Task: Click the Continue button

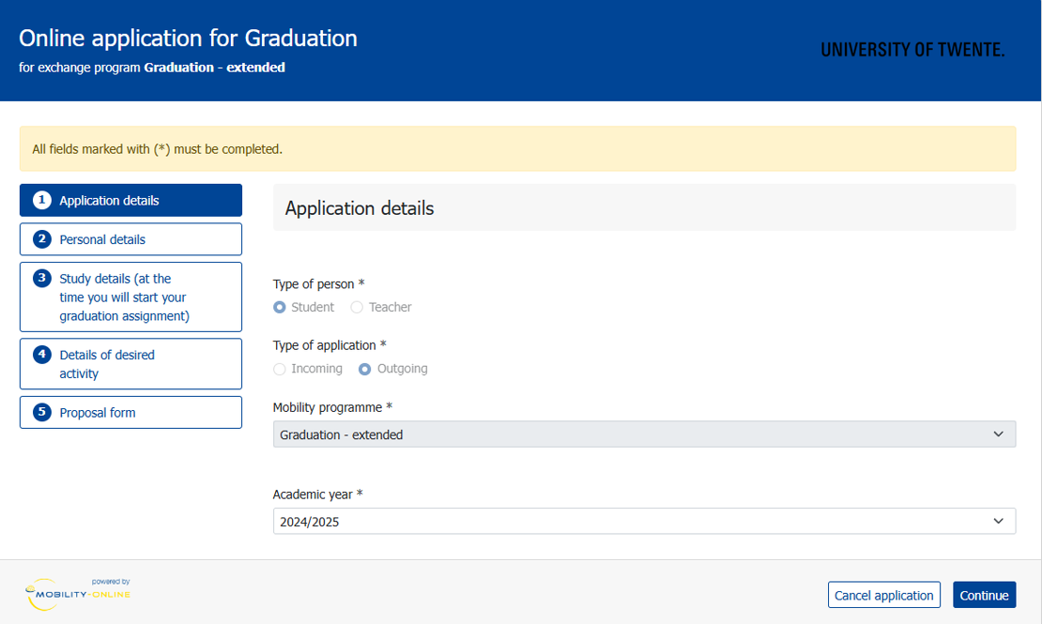Action: pos(984,595)
